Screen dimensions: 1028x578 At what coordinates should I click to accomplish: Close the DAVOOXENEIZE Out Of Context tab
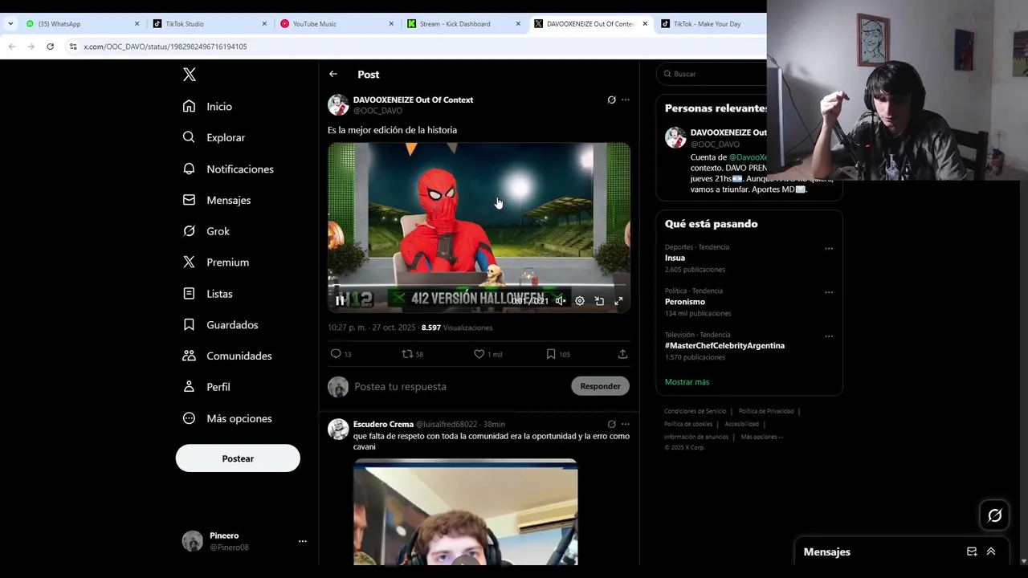pyautogui.click(x=644, y=23)
